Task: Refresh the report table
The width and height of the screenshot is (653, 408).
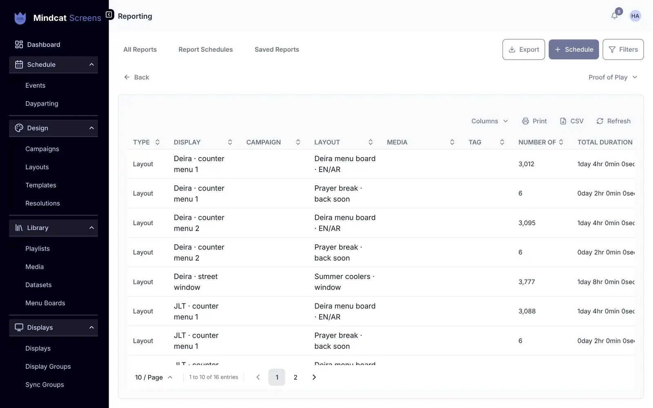Action: tap(613, 121)
